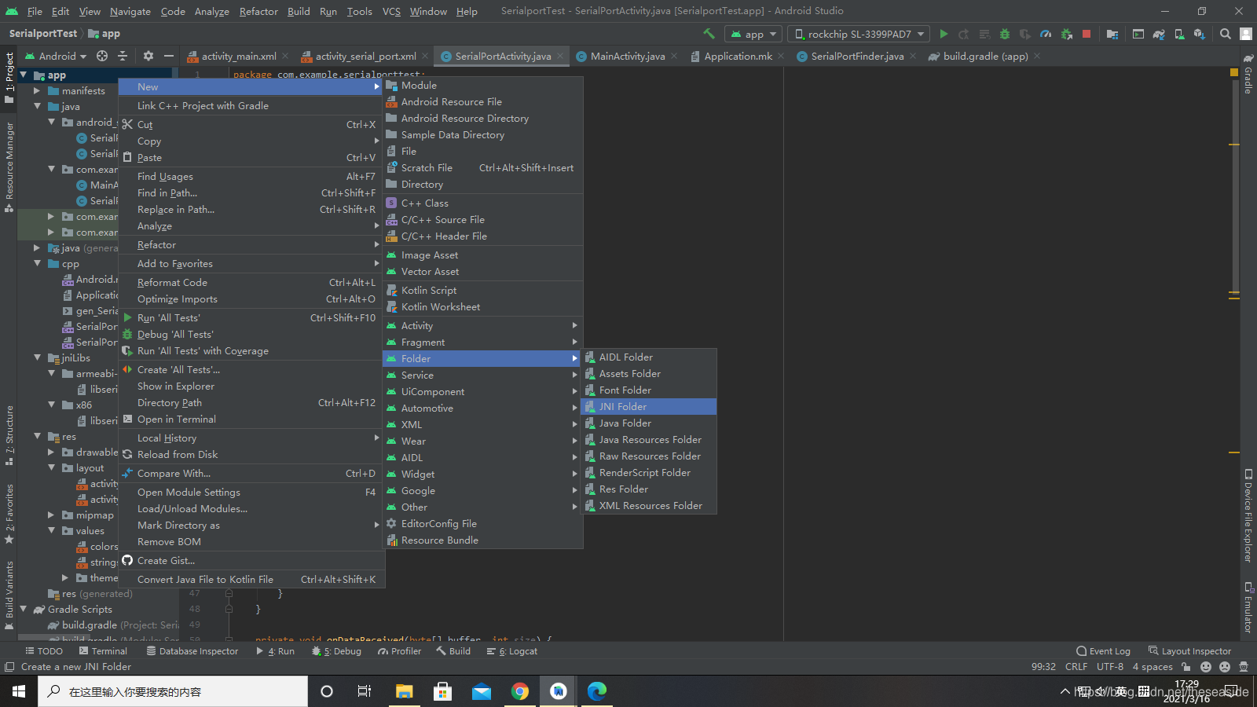The width and height of the screenshot is (1257, 707).
Task: Click Collapse All icon in Project panel
Action: (123, 56)
